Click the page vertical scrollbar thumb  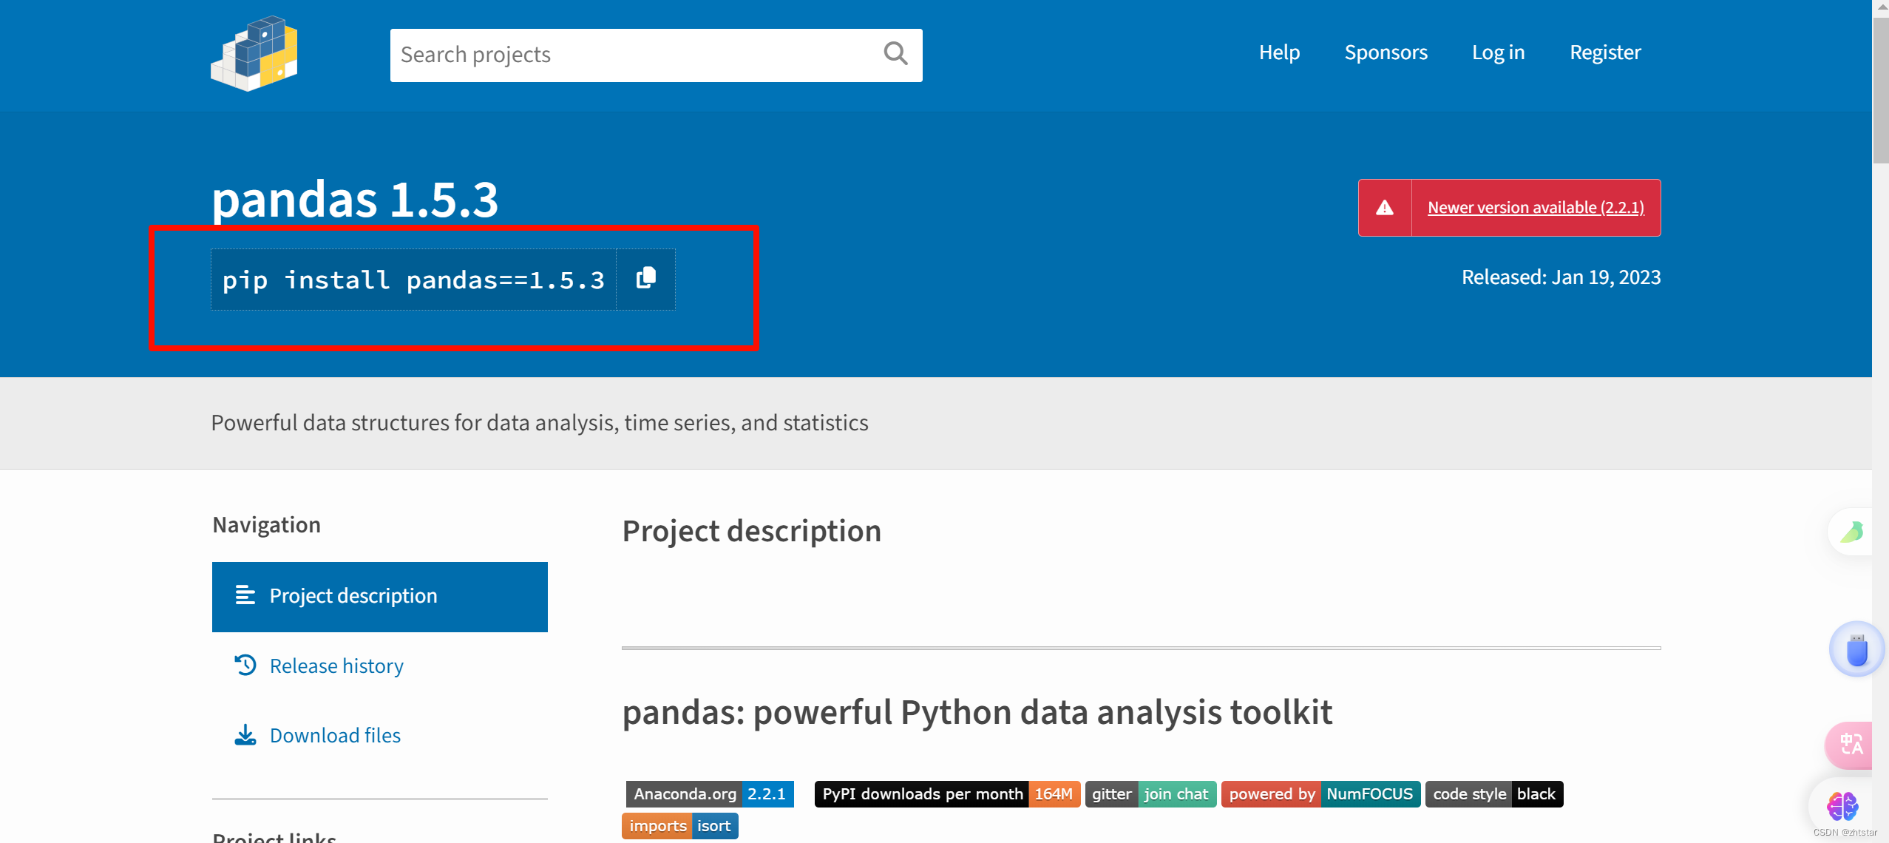pyautogui.click(x=1880, y=89)
